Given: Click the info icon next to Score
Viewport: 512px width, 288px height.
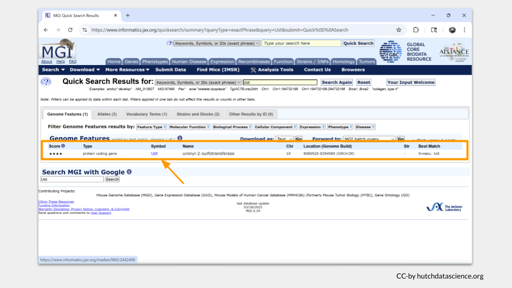Looking at the screenshot, I should [x=63, y=146].
